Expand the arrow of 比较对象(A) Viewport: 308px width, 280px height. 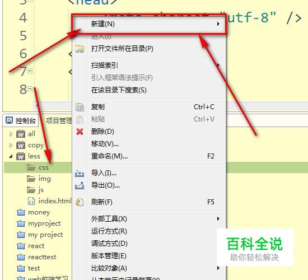(x=218, y=268)
